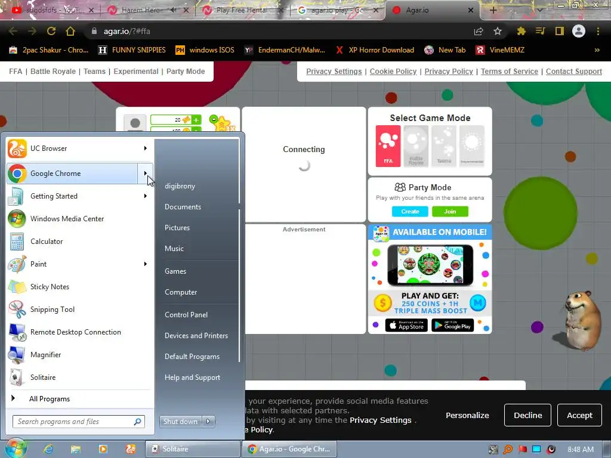611x458 pixels.
Task: Expand Paint recent files arrow
Action: pyautogui.click(x=146, y=264)
